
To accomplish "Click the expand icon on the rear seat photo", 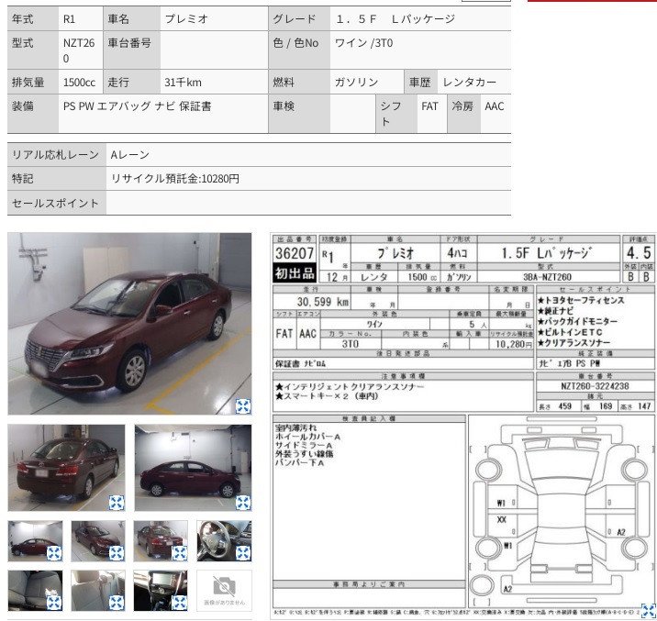I will [x=117, y=603].
